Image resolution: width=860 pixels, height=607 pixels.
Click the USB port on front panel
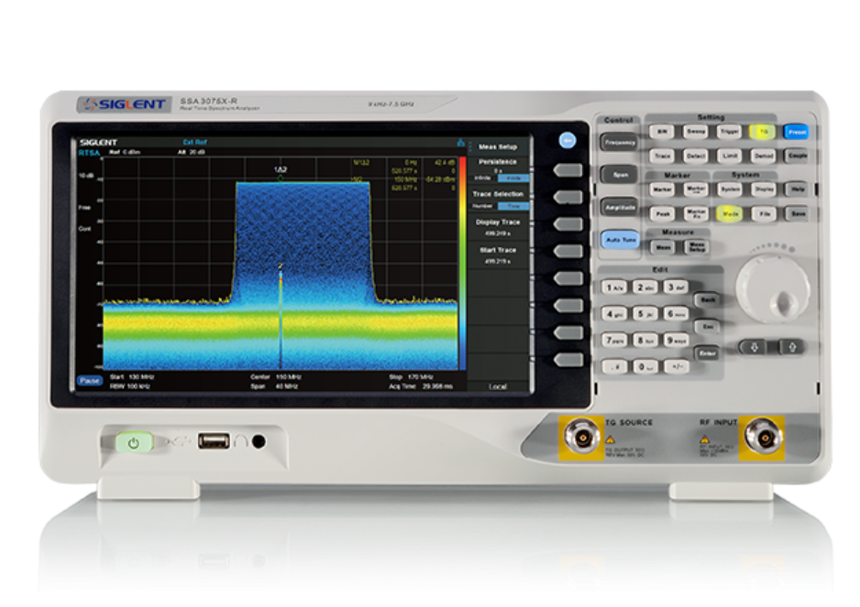point(215,441)
